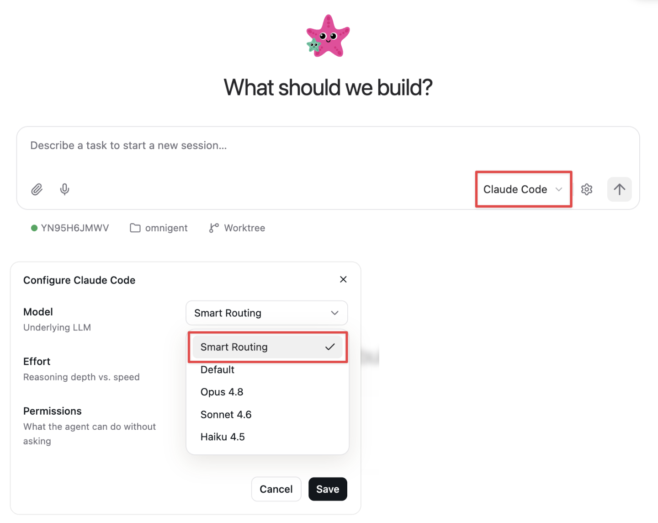Image resolution: width=658 pixels, height=523 pixels.
Task: Collapse the Smart Routing model dropdown
Action: [267, 313]
